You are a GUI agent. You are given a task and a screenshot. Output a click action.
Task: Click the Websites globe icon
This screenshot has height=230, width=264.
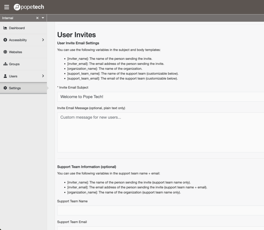(5, 52)
